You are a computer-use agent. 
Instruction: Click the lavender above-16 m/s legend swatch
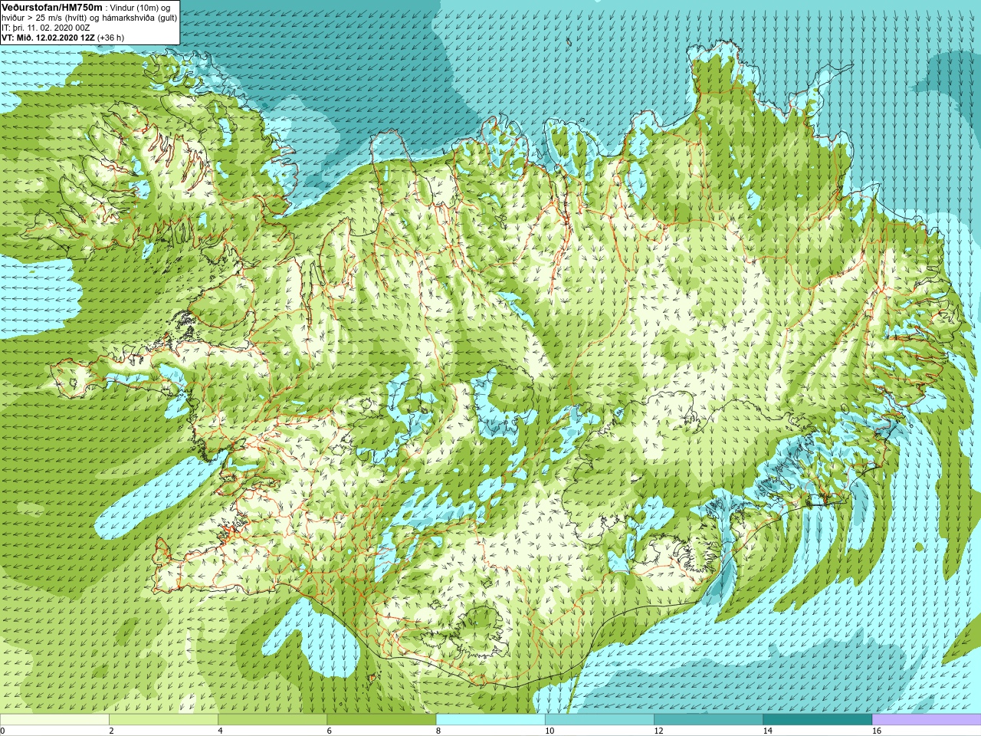[927, 719]
